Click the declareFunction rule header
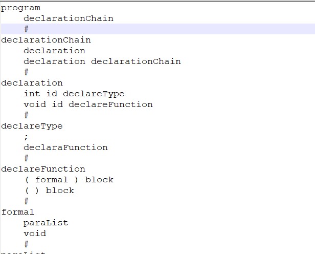The image size is (315, 254). point(43,169)
